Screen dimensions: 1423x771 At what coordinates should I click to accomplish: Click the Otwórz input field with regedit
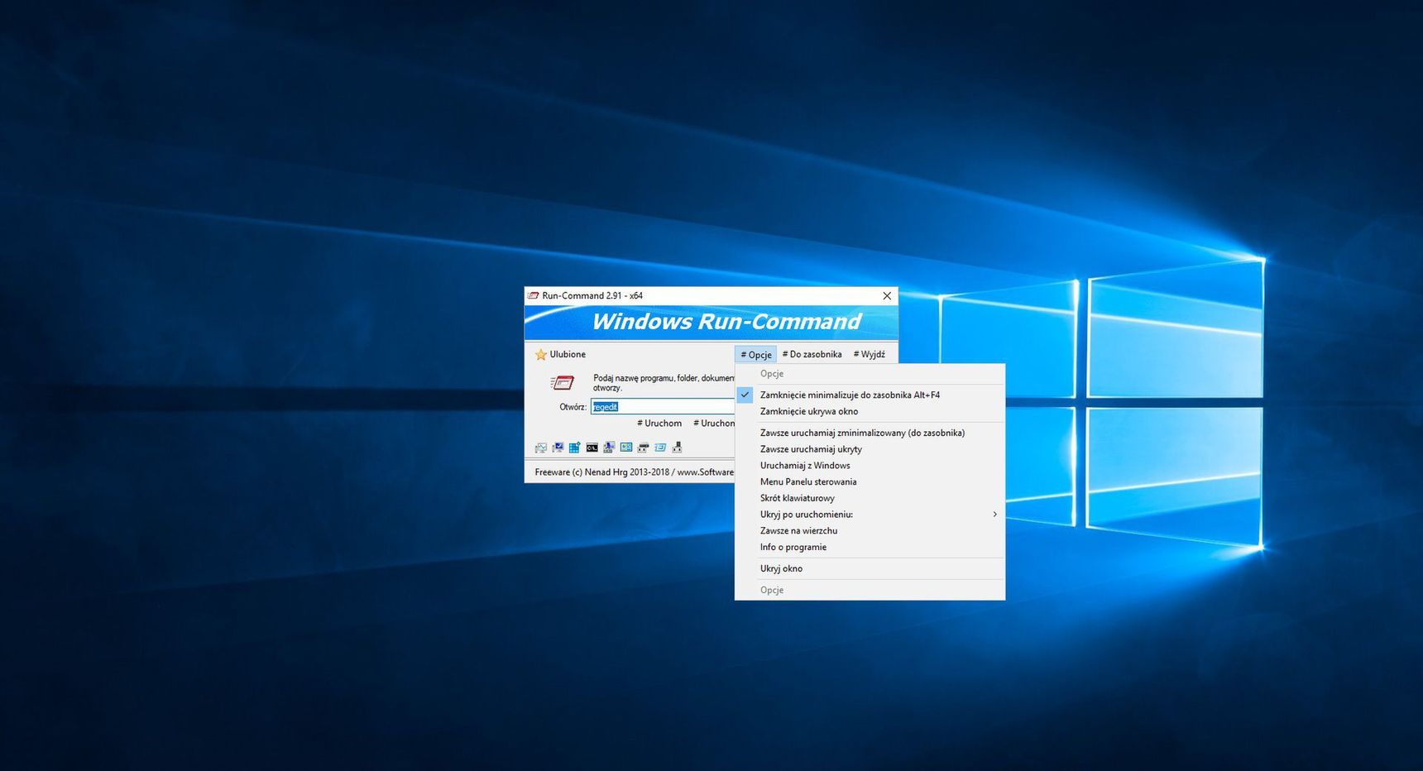663,406
